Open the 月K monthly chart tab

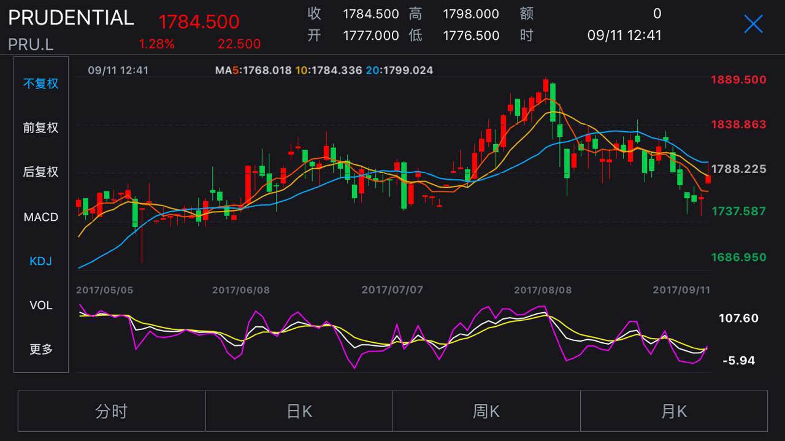coord(674,411)
